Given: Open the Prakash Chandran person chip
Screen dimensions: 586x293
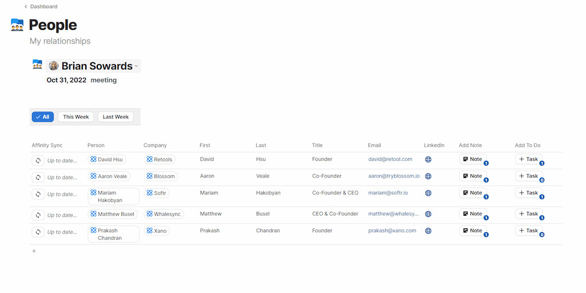Looking at the screenshot, I should pyautogui.click(x=114, y=234).
